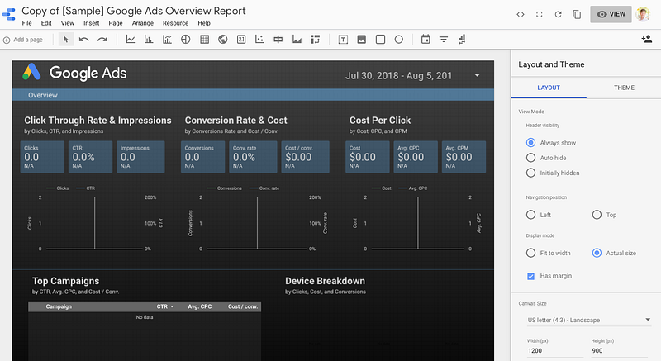Open the Canvas Size dropdown
The width and height of the screenshot is (661, 361).
click(588, 320)
